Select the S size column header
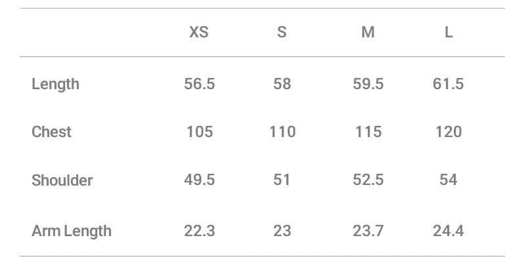This screenshot has width=505, height=267. click(x=282, y=32)
